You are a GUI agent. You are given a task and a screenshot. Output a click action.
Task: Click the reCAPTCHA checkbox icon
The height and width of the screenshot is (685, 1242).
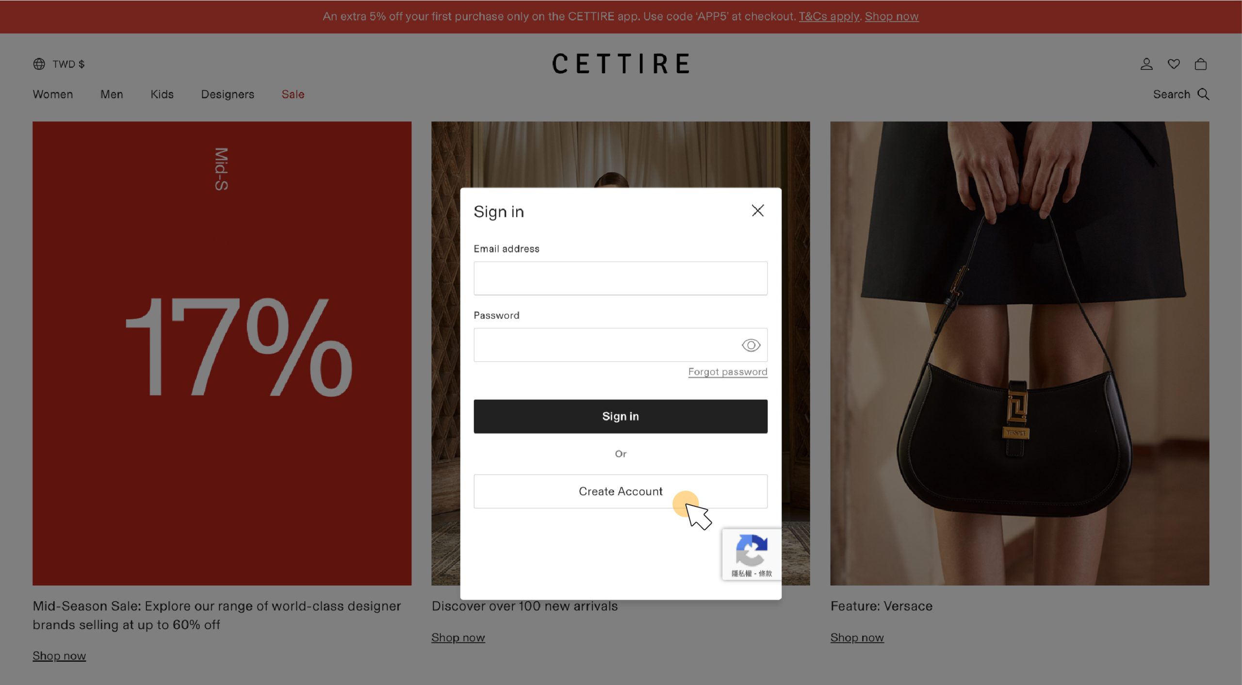click(x=751, y=553)
